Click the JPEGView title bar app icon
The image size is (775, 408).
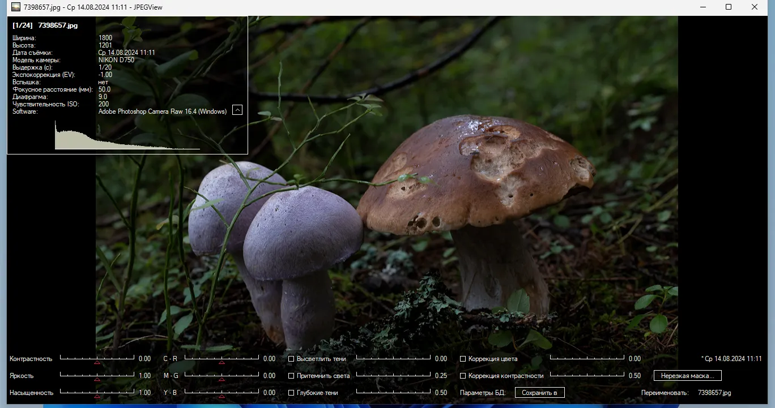point(16,7)
